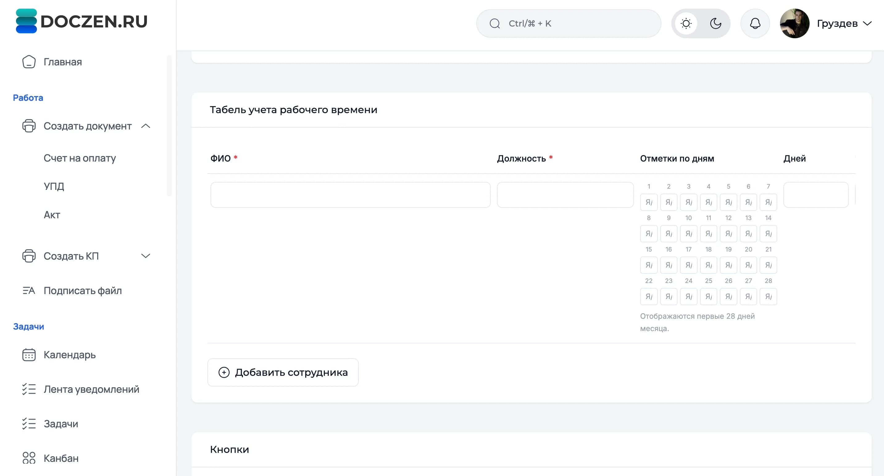Click the Канбан board icon
The image size is (884, 476).
click(29, 458)
